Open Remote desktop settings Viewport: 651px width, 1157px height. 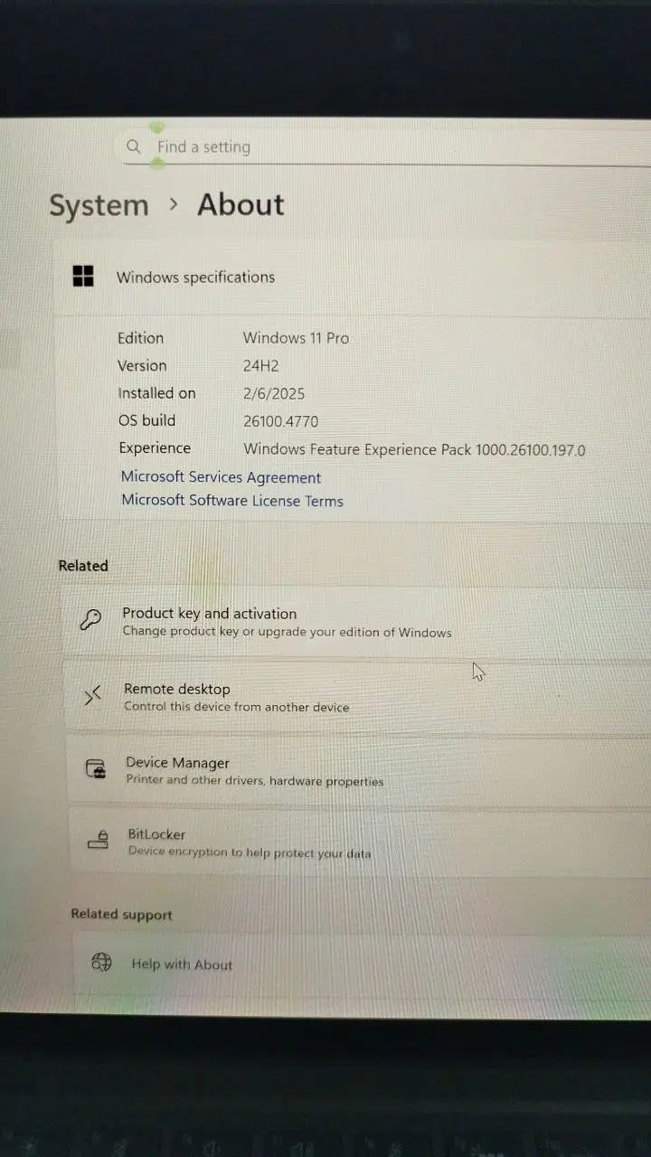(358, 697)
